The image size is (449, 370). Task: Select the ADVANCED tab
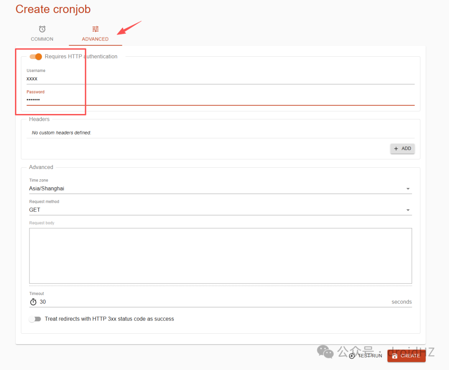coord(95,33)
